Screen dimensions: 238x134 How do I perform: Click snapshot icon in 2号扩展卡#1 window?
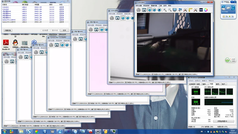click(x=96, y=29)
